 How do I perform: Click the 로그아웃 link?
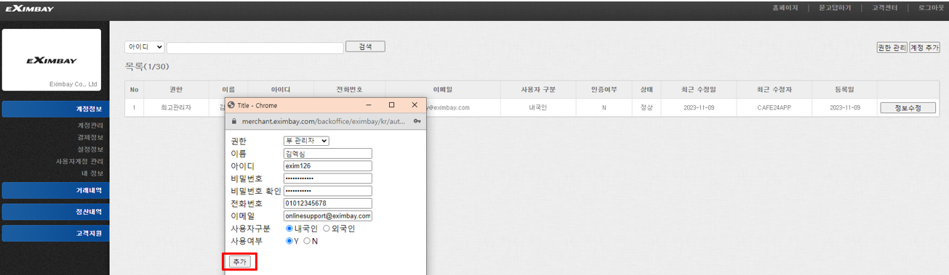(x=931, y=8)
